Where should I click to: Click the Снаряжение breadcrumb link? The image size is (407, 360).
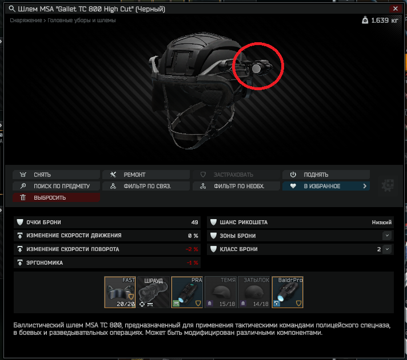[x=26, y=20]
